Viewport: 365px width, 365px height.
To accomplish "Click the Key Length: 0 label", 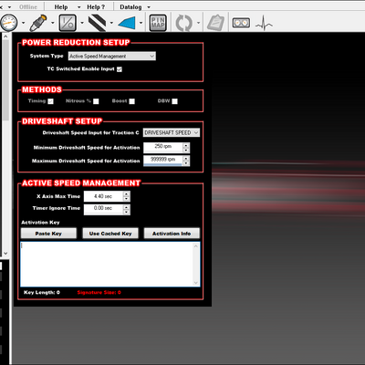I will [x=42, y=292].
